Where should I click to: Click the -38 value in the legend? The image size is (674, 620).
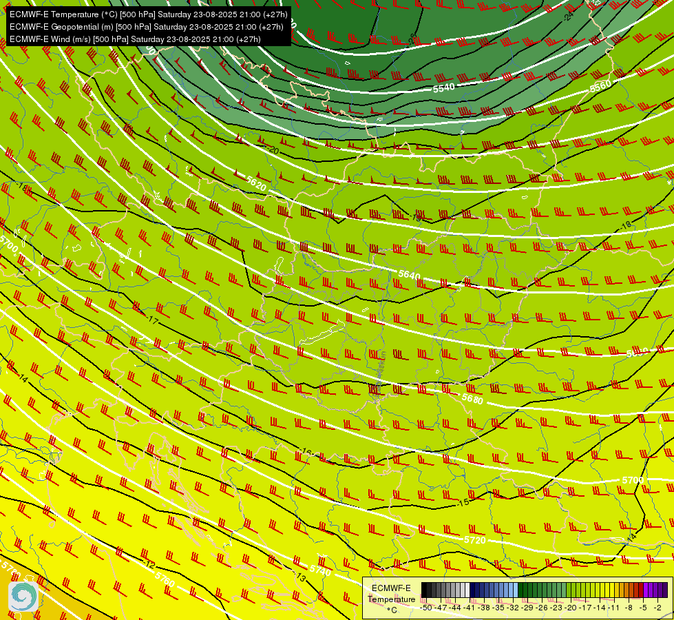[484, 608]
